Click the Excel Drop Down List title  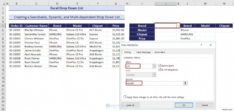(67, 8)
